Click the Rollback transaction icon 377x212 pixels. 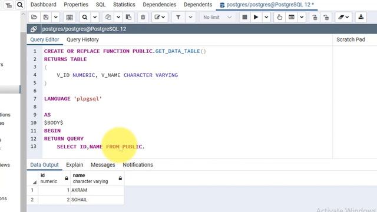coord(326,17)
